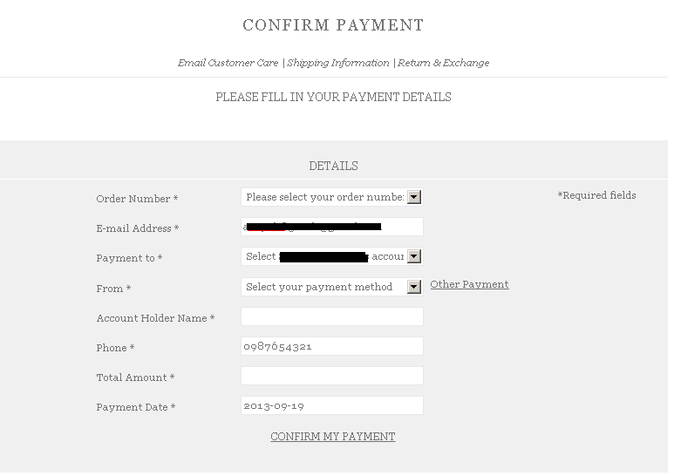
Task: Click the Required fields note
Action: (596, 195)
